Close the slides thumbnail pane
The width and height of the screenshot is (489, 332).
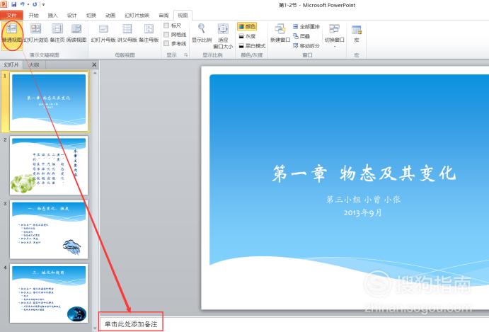(94, 64)
